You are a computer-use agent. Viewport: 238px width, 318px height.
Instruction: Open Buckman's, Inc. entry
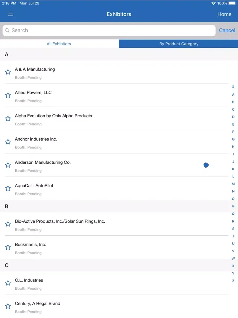point(114,247)
